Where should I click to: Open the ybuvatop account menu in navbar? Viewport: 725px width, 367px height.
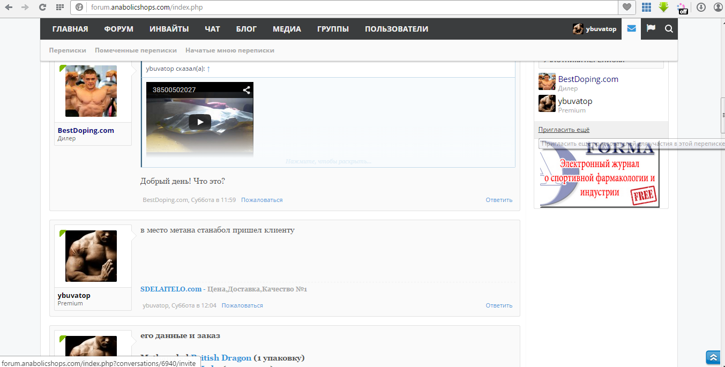tap(595, 29)
